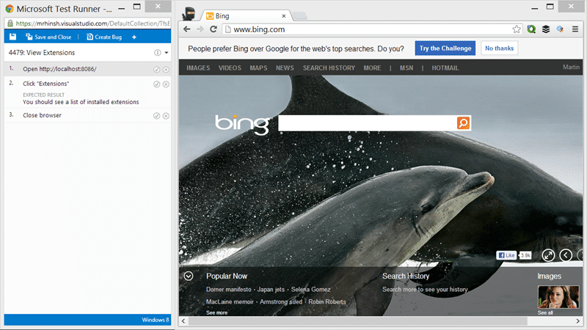Click See all under Images
The height and width of the screenshot is (330, 587).
click(545, 312)
